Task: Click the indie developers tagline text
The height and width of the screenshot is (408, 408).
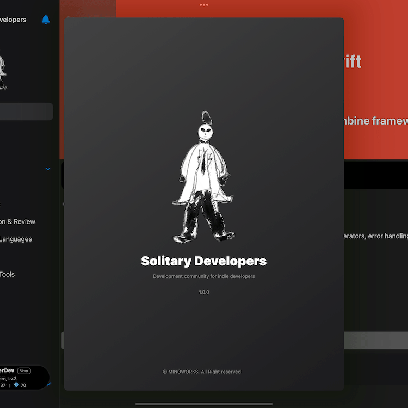Action: tap(204, 276)
